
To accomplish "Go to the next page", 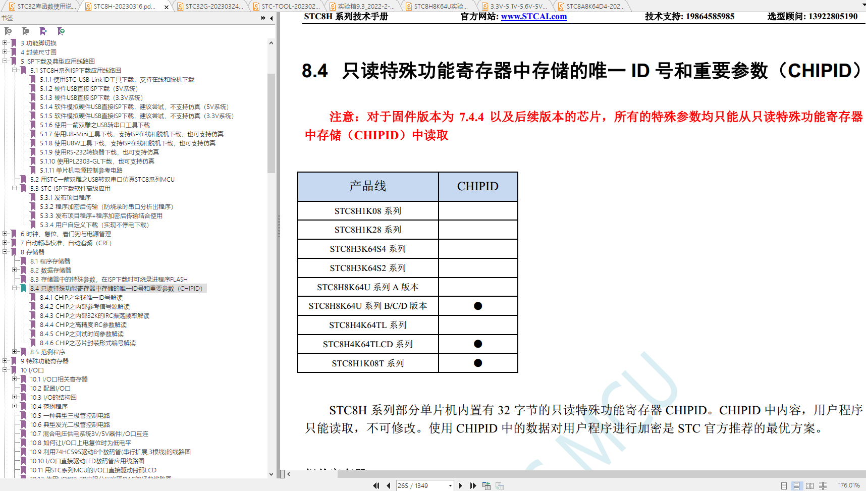I will 460,485.
